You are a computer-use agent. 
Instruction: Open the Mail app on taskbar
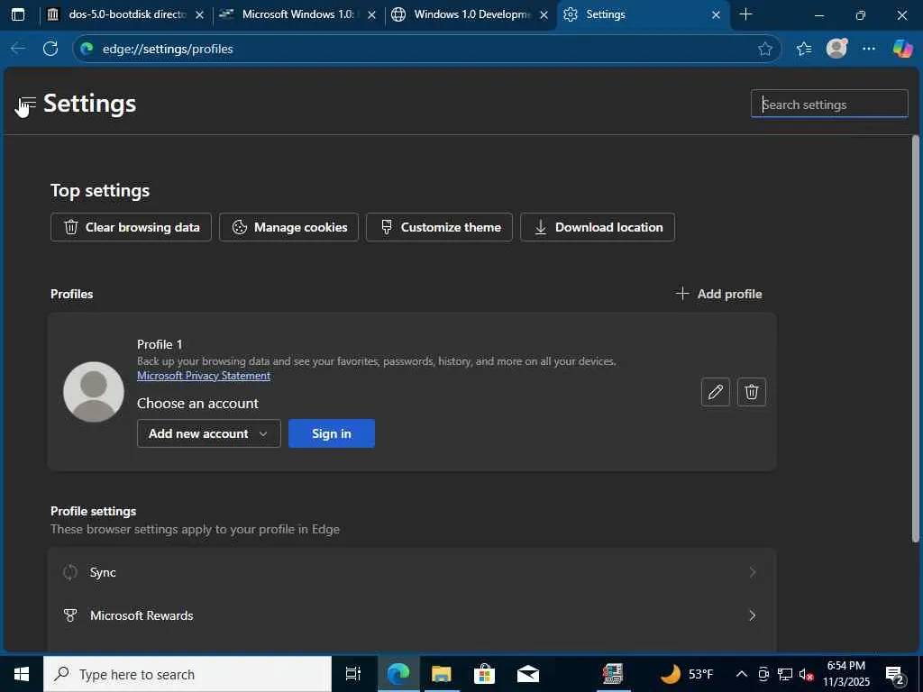[527, 674]
